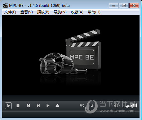Stop playback with the square Stop button
Screen dimensions: 142x120
pos(18,106)
